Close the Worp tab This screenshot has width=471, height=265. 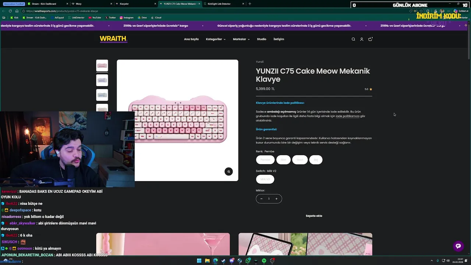click(x=111, y=4)
